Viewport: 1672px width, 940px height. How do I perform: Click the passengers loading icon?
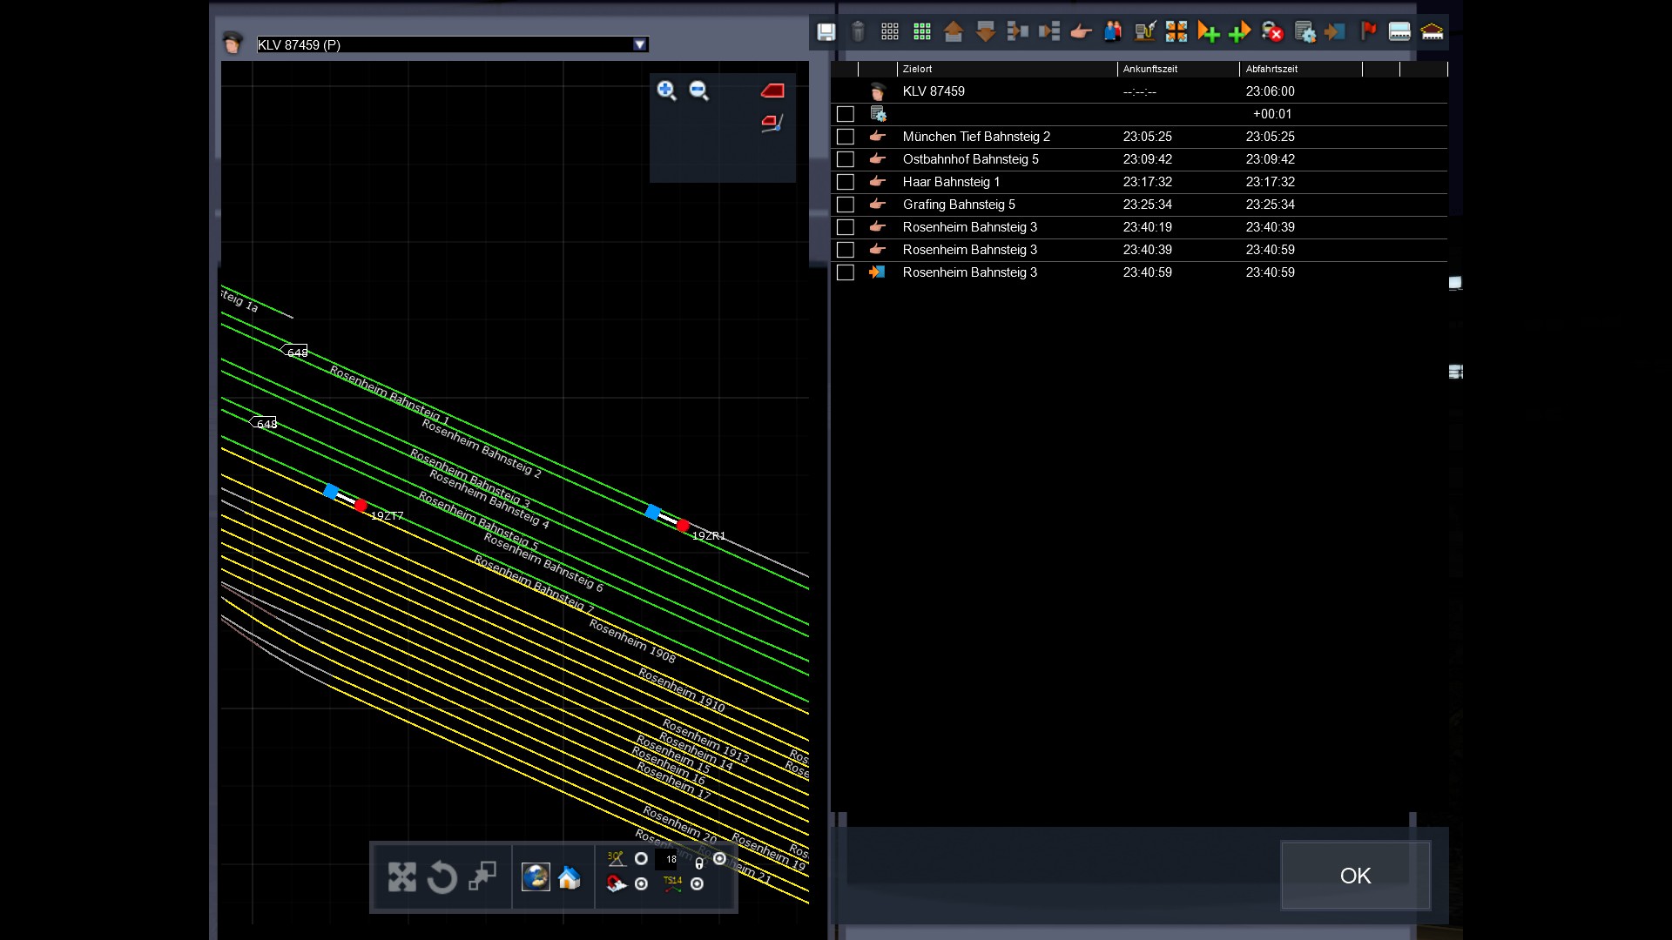pyautogui.click(x=1112, y=32)
